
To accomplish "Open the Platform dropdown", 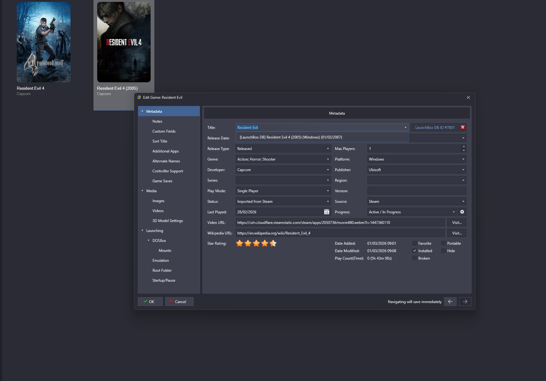I will [463, 159].
